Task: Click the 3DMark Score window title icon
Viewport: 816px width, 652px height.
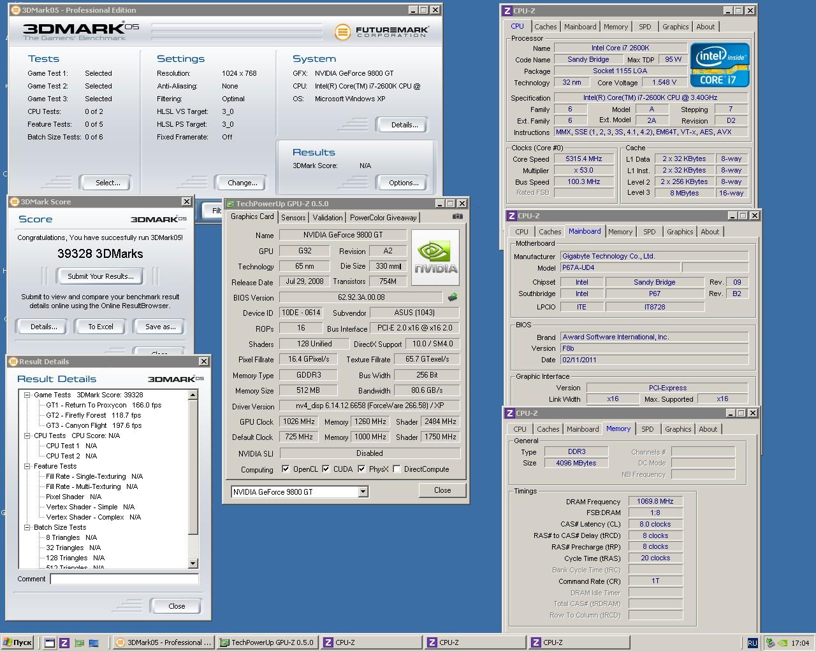Action: click(x=15, y=202)
